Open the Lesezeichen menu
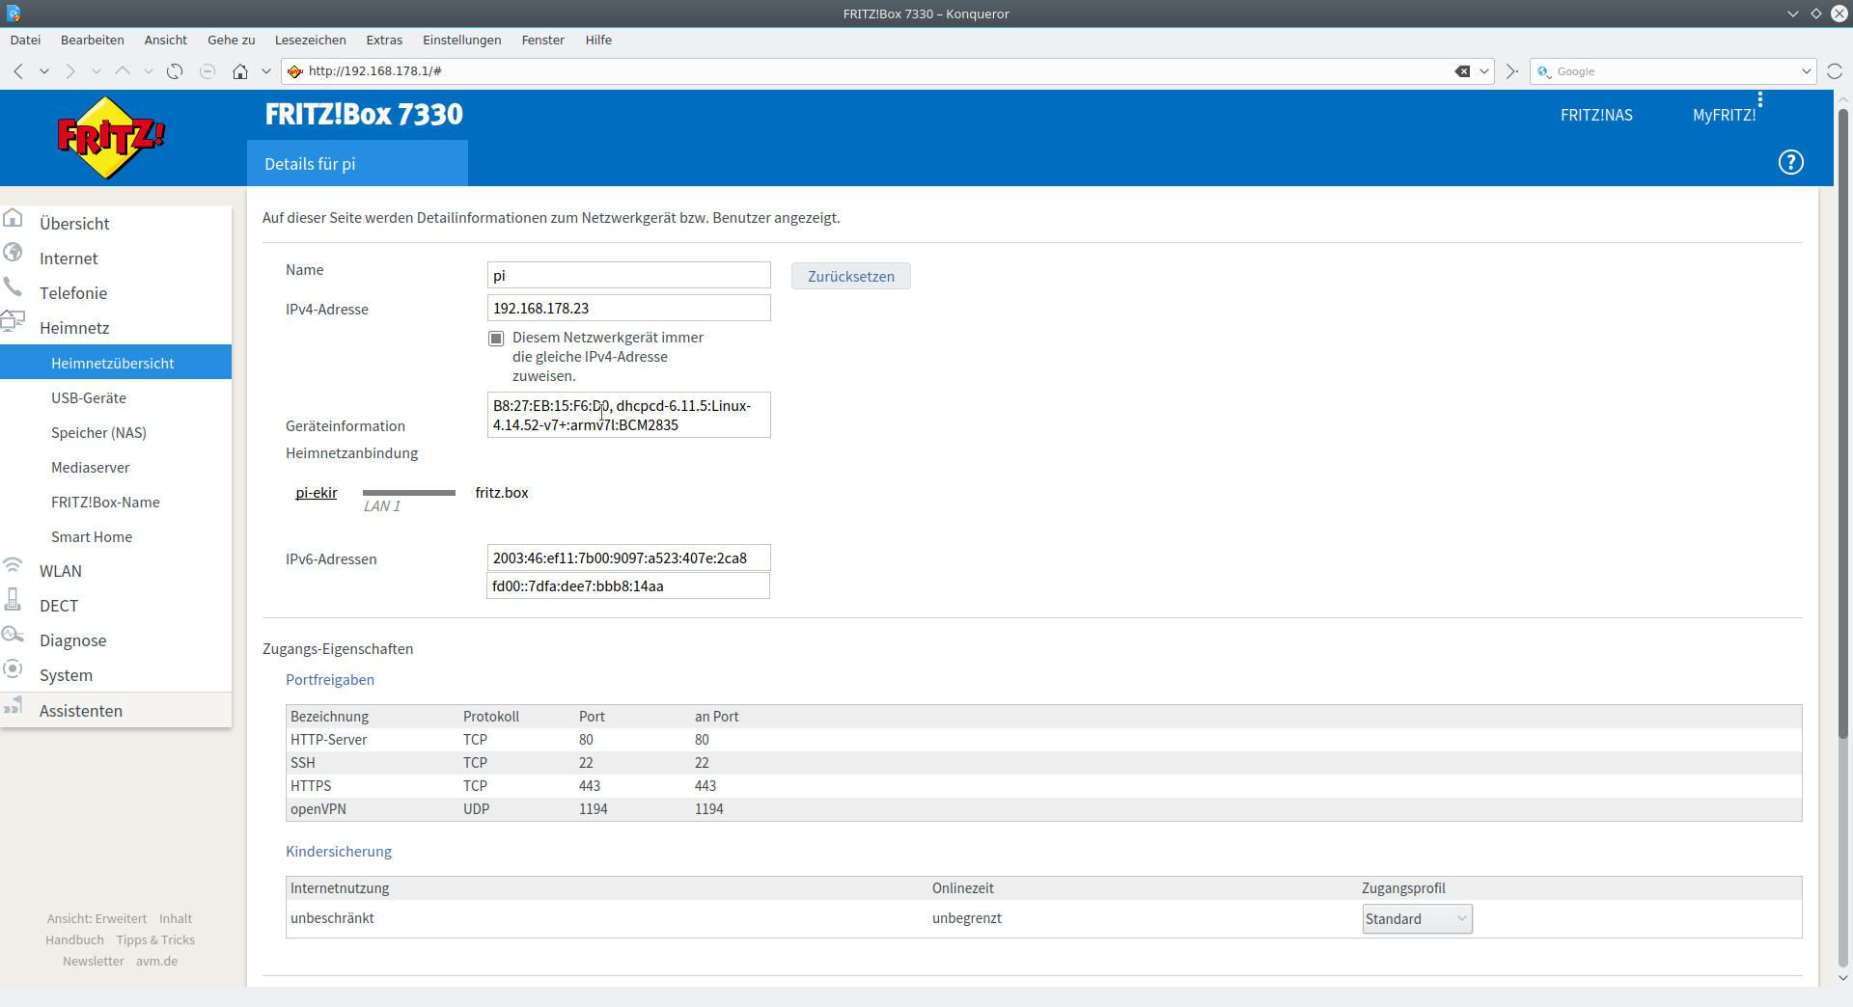 click(x=310, y=40)
